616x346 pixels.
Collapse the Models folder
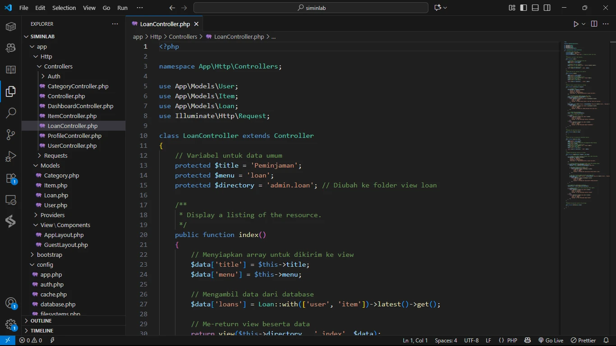tap(50, 165)
